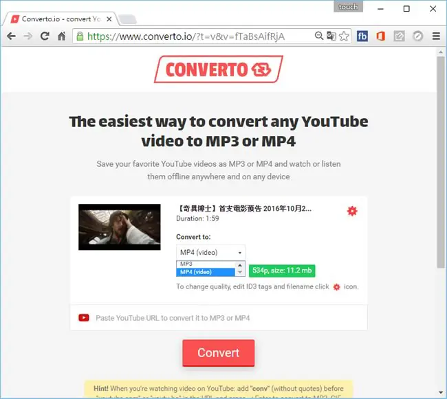
Task: Click the browser back arrow
Action: [12, 36]
